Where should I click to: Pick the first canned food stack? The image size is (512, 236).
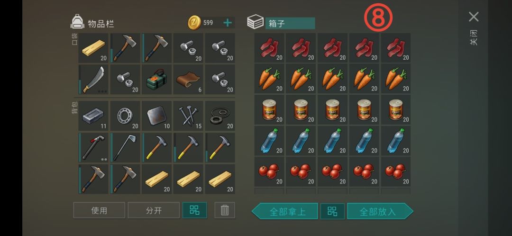pyautogui.click(x=269, y=109)
